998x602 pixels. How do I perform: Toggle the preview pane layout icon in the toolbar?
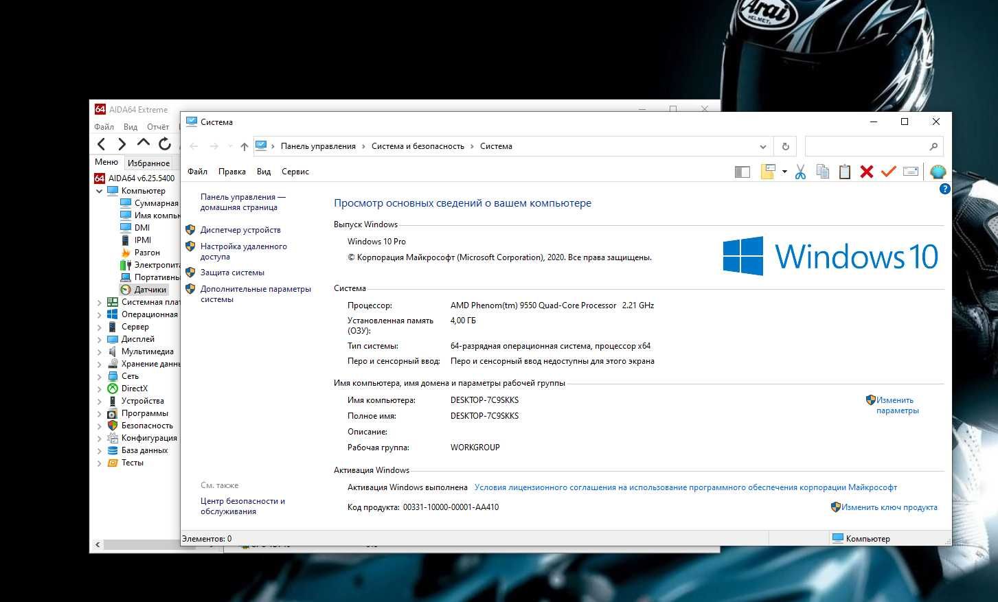point(742,172)
